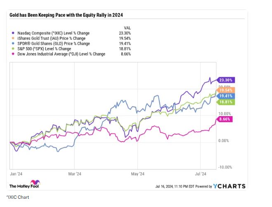Click the blue SPDR Gold Shares legend dot
This screenshot has width=272, height=207.
pyautogui.click(x=13, y=44)
